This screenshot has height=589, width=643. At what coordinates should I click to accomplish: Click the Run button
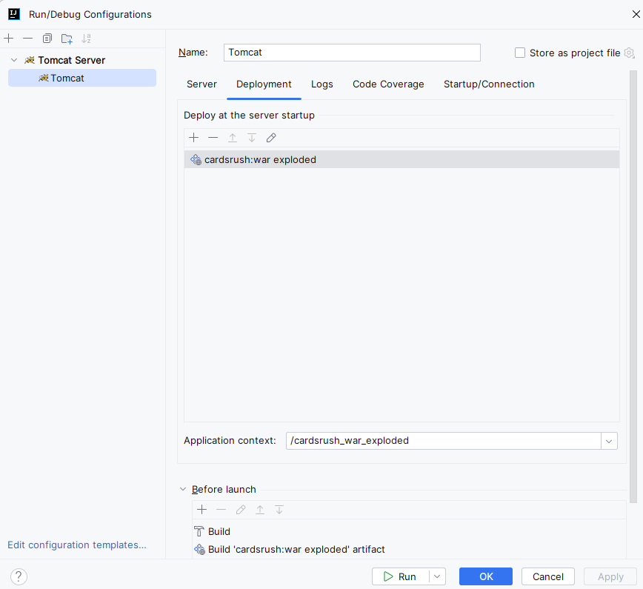coord(401,576)
